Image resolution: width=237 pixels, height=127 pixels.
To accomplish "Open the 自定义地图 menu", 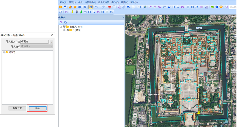I will (103, 2).
